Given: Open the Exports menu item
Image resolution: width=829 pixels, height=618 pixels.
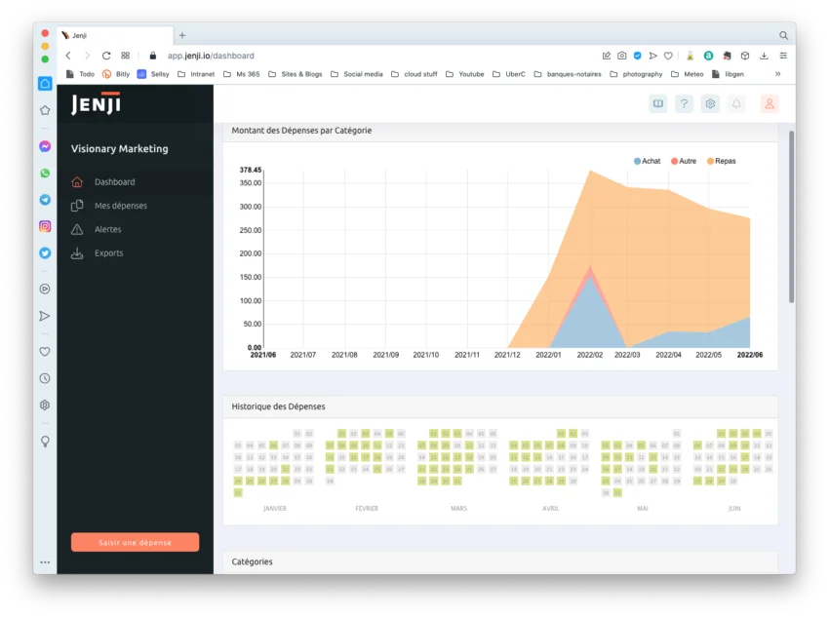Looking at the screenshot, I should pyautogui.click(x=108, y=253).
